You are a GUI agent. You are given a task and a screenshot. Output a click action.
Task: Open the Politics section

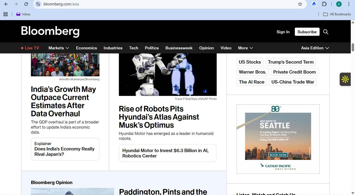(x=152, y=48)
